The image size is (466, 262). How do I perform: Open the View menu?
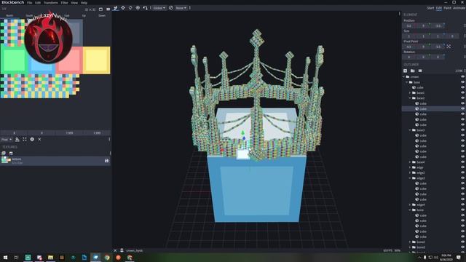coord(74,3)
